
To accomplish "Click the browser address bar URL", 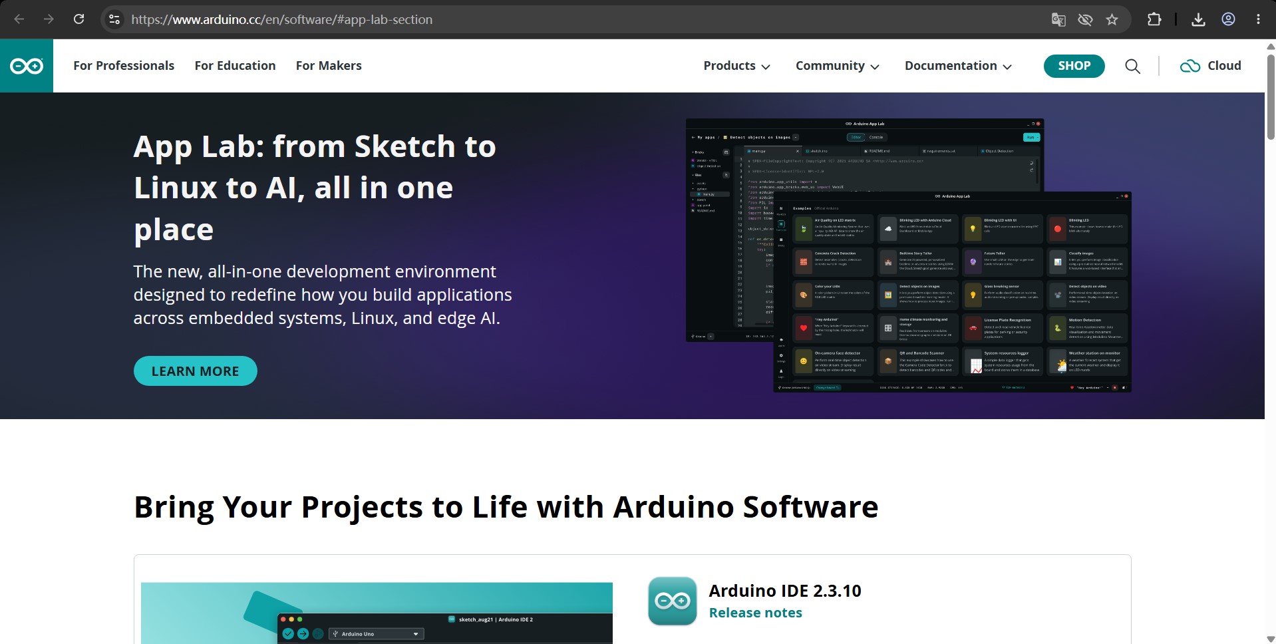I will click(281, 20).
